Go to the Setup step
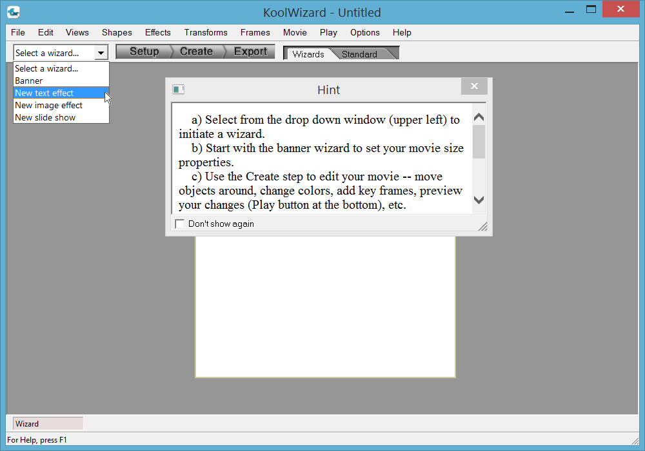 144,52
